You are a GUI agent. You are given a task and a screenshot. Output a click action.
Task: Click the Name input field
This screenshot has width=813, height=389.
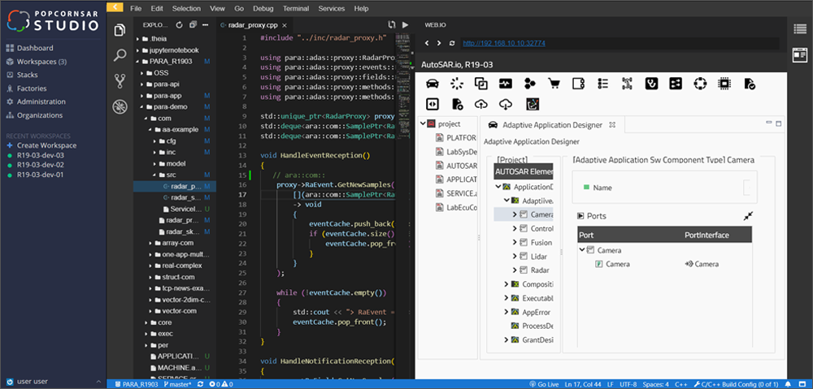(747, 188)
